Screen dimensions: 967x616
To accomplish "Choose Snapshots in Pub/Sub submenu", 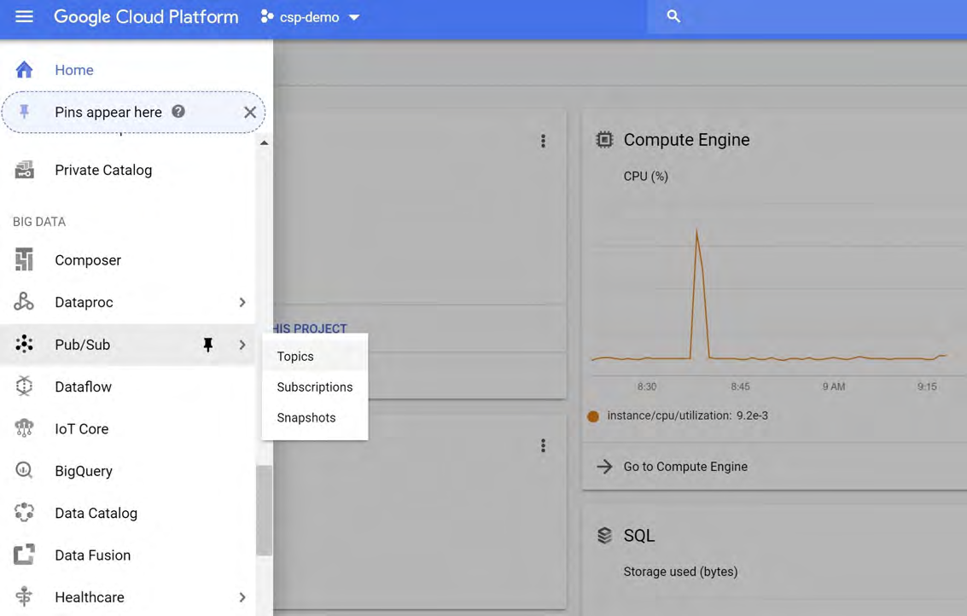I will tap(306, 418).
